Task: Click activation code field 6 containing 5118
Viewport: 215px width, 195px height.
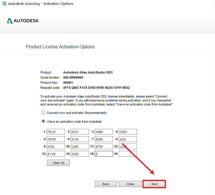Action: tap(80, 139)
